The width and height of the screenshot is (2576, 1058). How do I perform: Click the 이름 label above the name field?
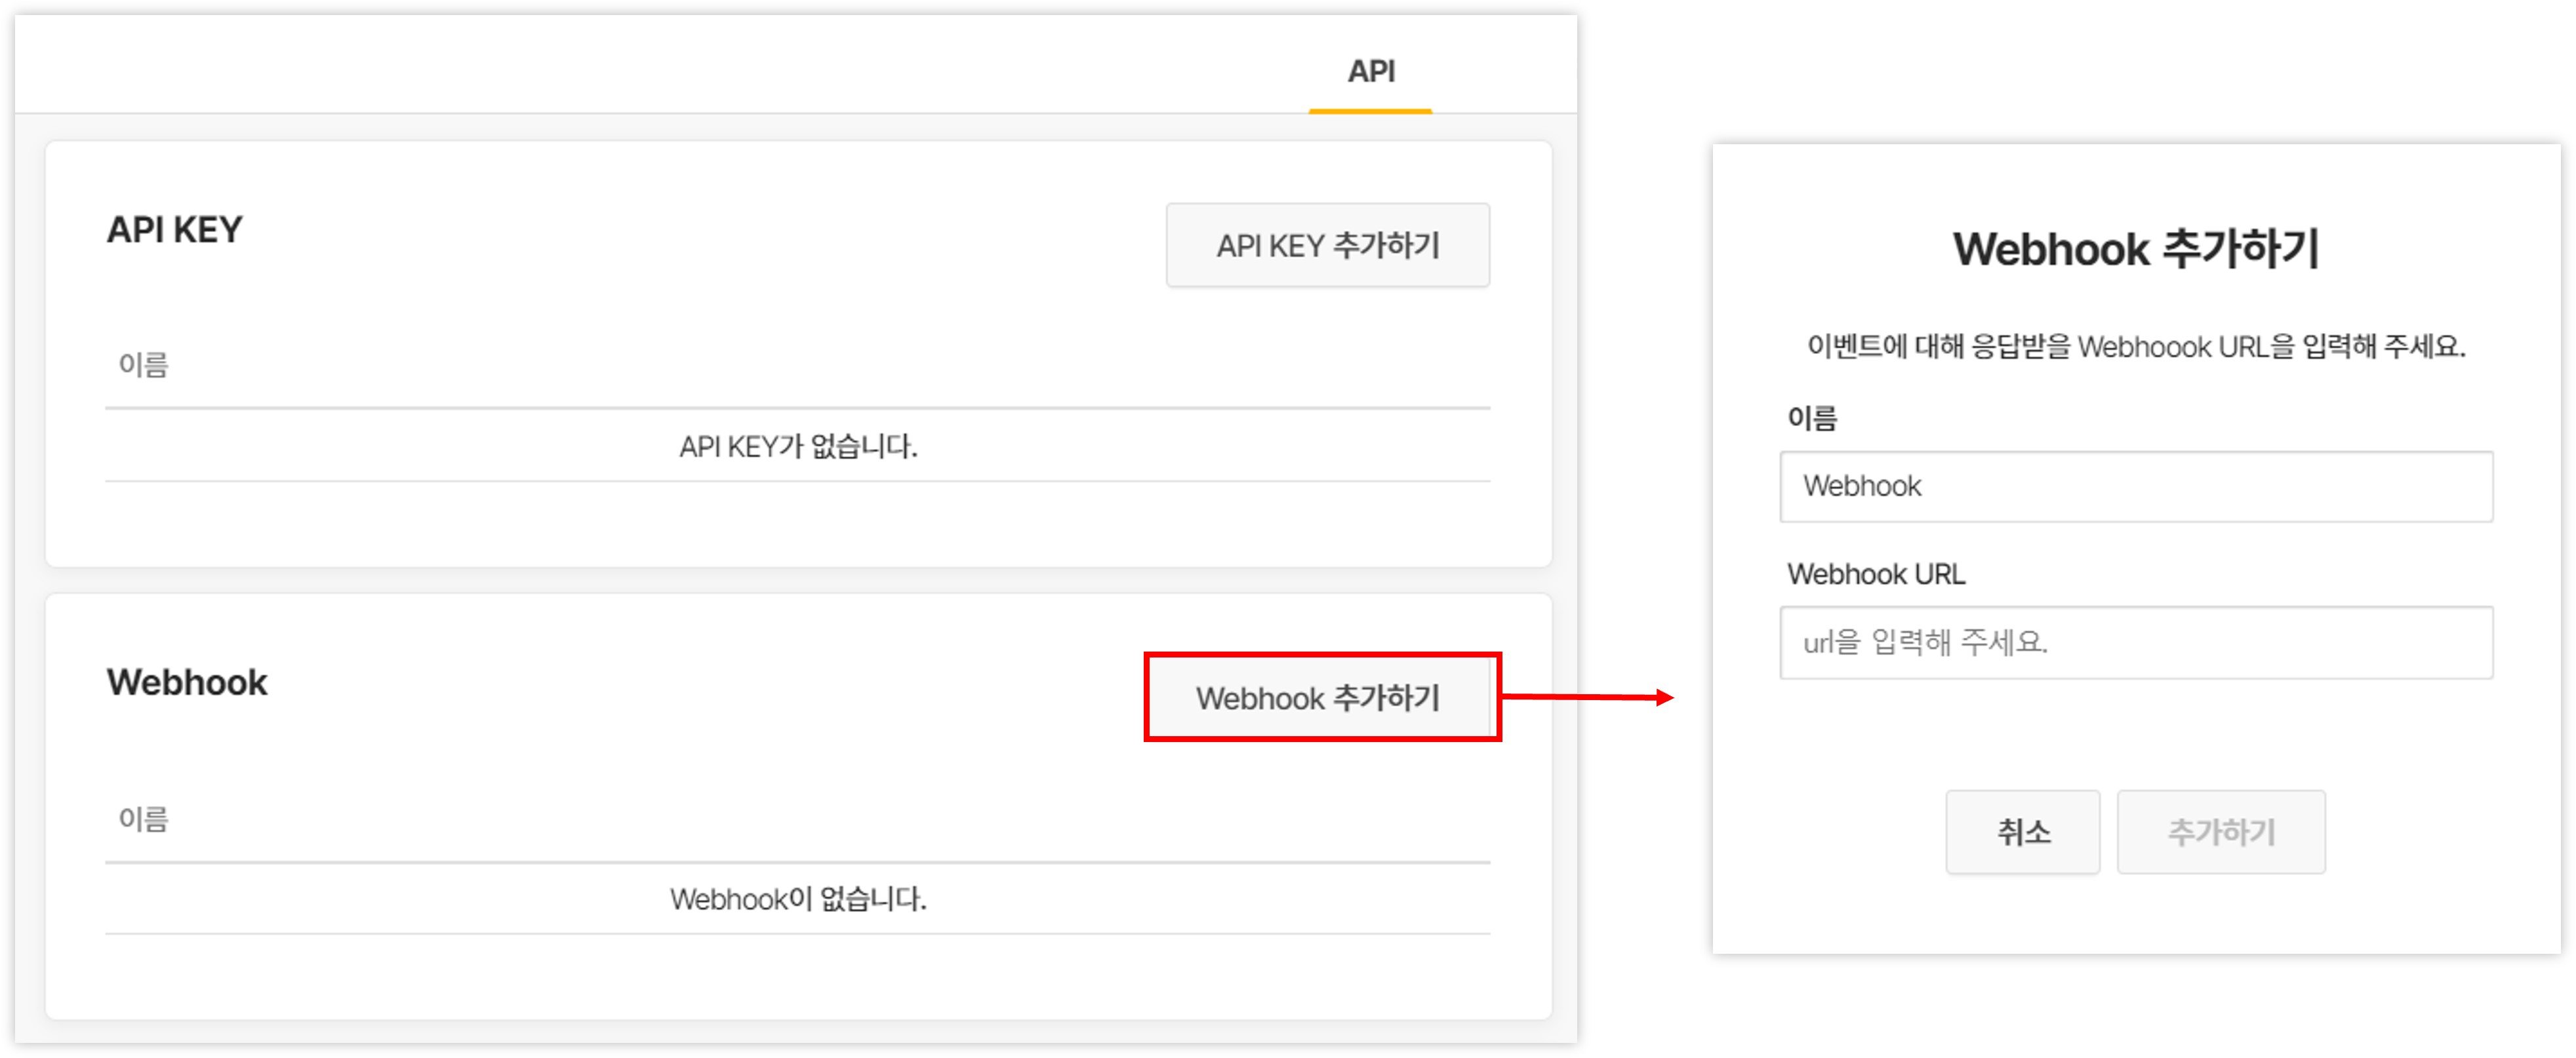(1812, 418)
